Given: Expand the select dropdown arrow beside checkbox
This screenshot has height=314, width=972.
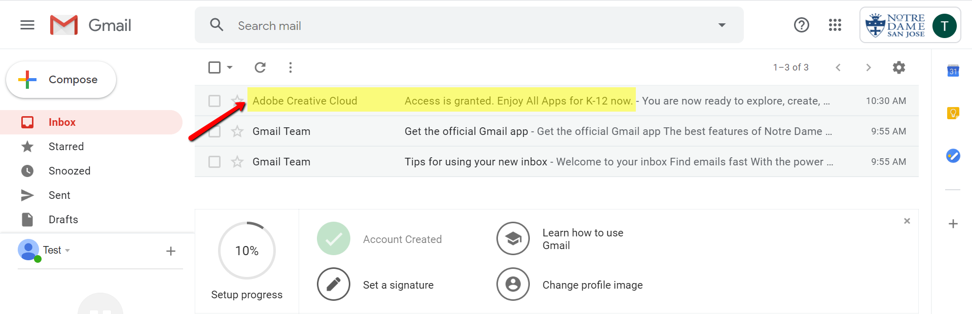Looking at the screenshot, I should pos(230,67).
